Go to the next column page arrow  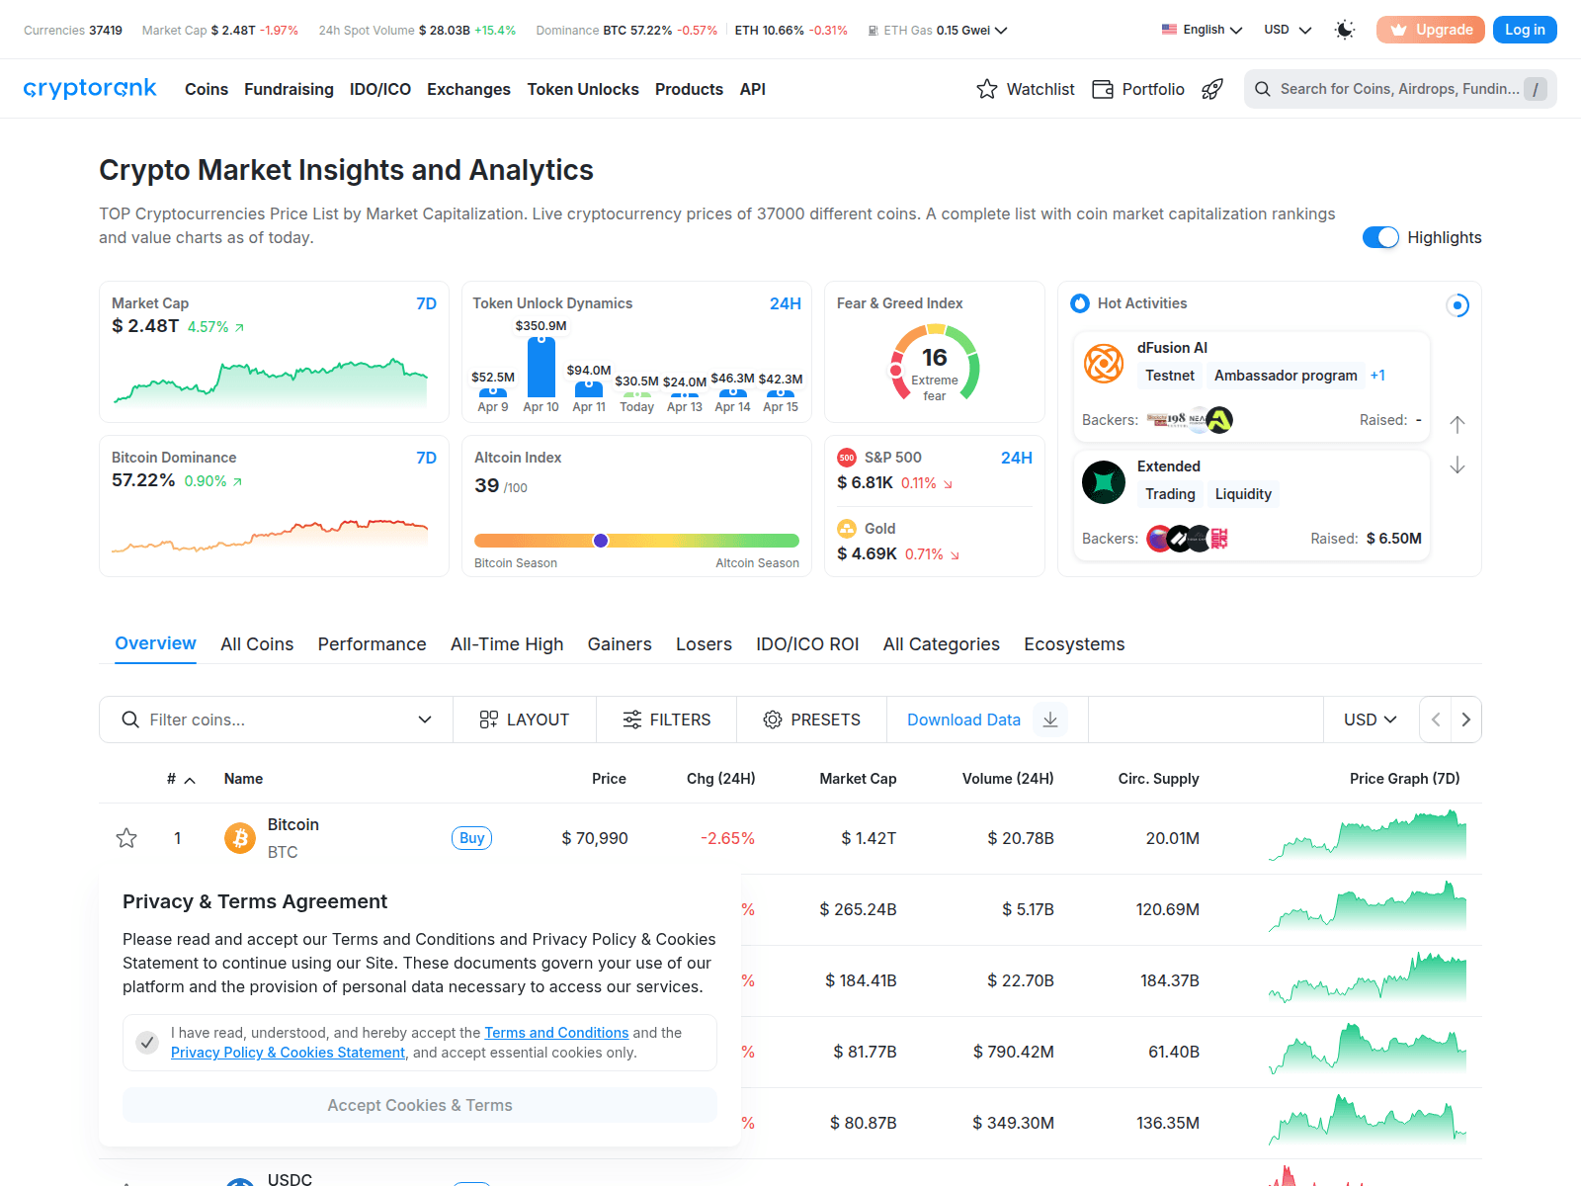tap(1465, 720)
